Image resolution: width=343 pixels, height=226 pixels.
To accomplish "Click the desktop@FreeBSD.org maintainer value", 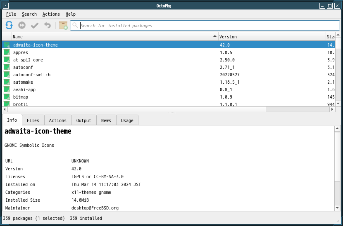I will tap(95, 208).
